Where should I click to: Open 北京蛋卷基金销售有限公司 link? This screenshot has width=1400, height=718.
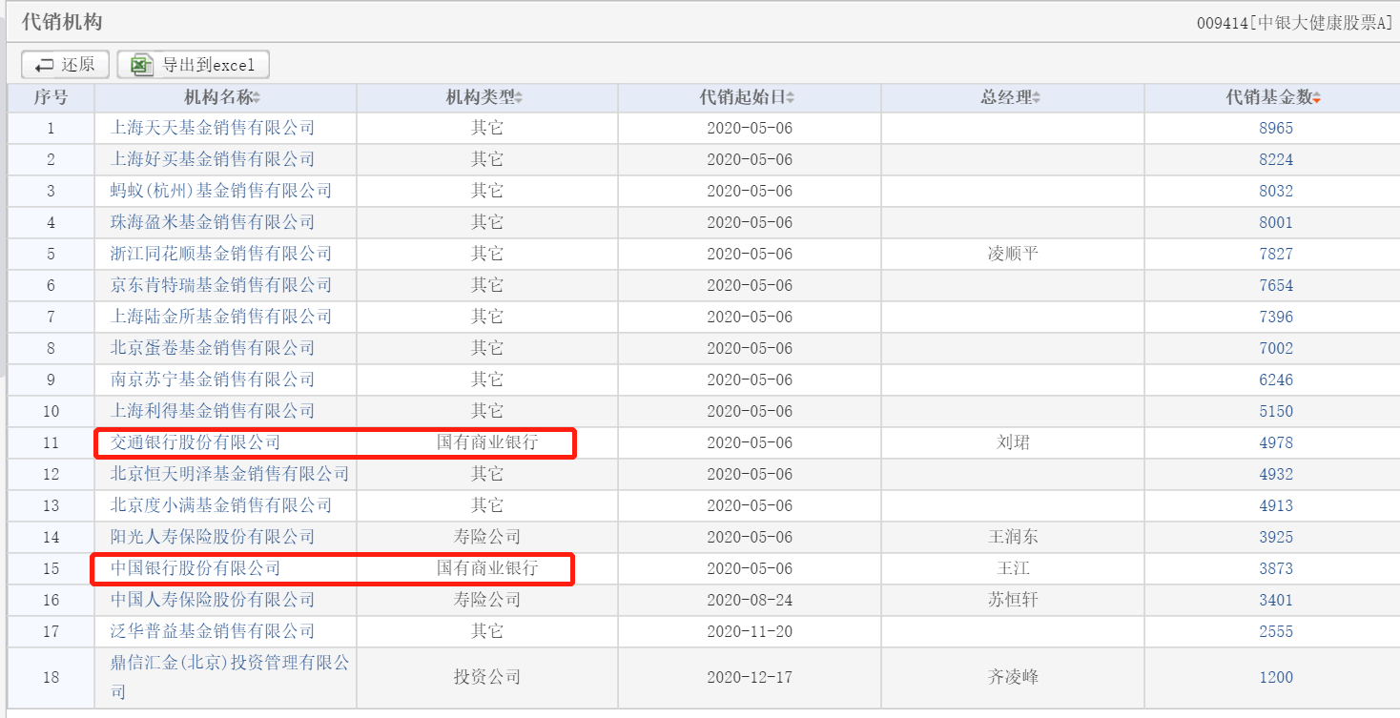(x=213, y=348)
